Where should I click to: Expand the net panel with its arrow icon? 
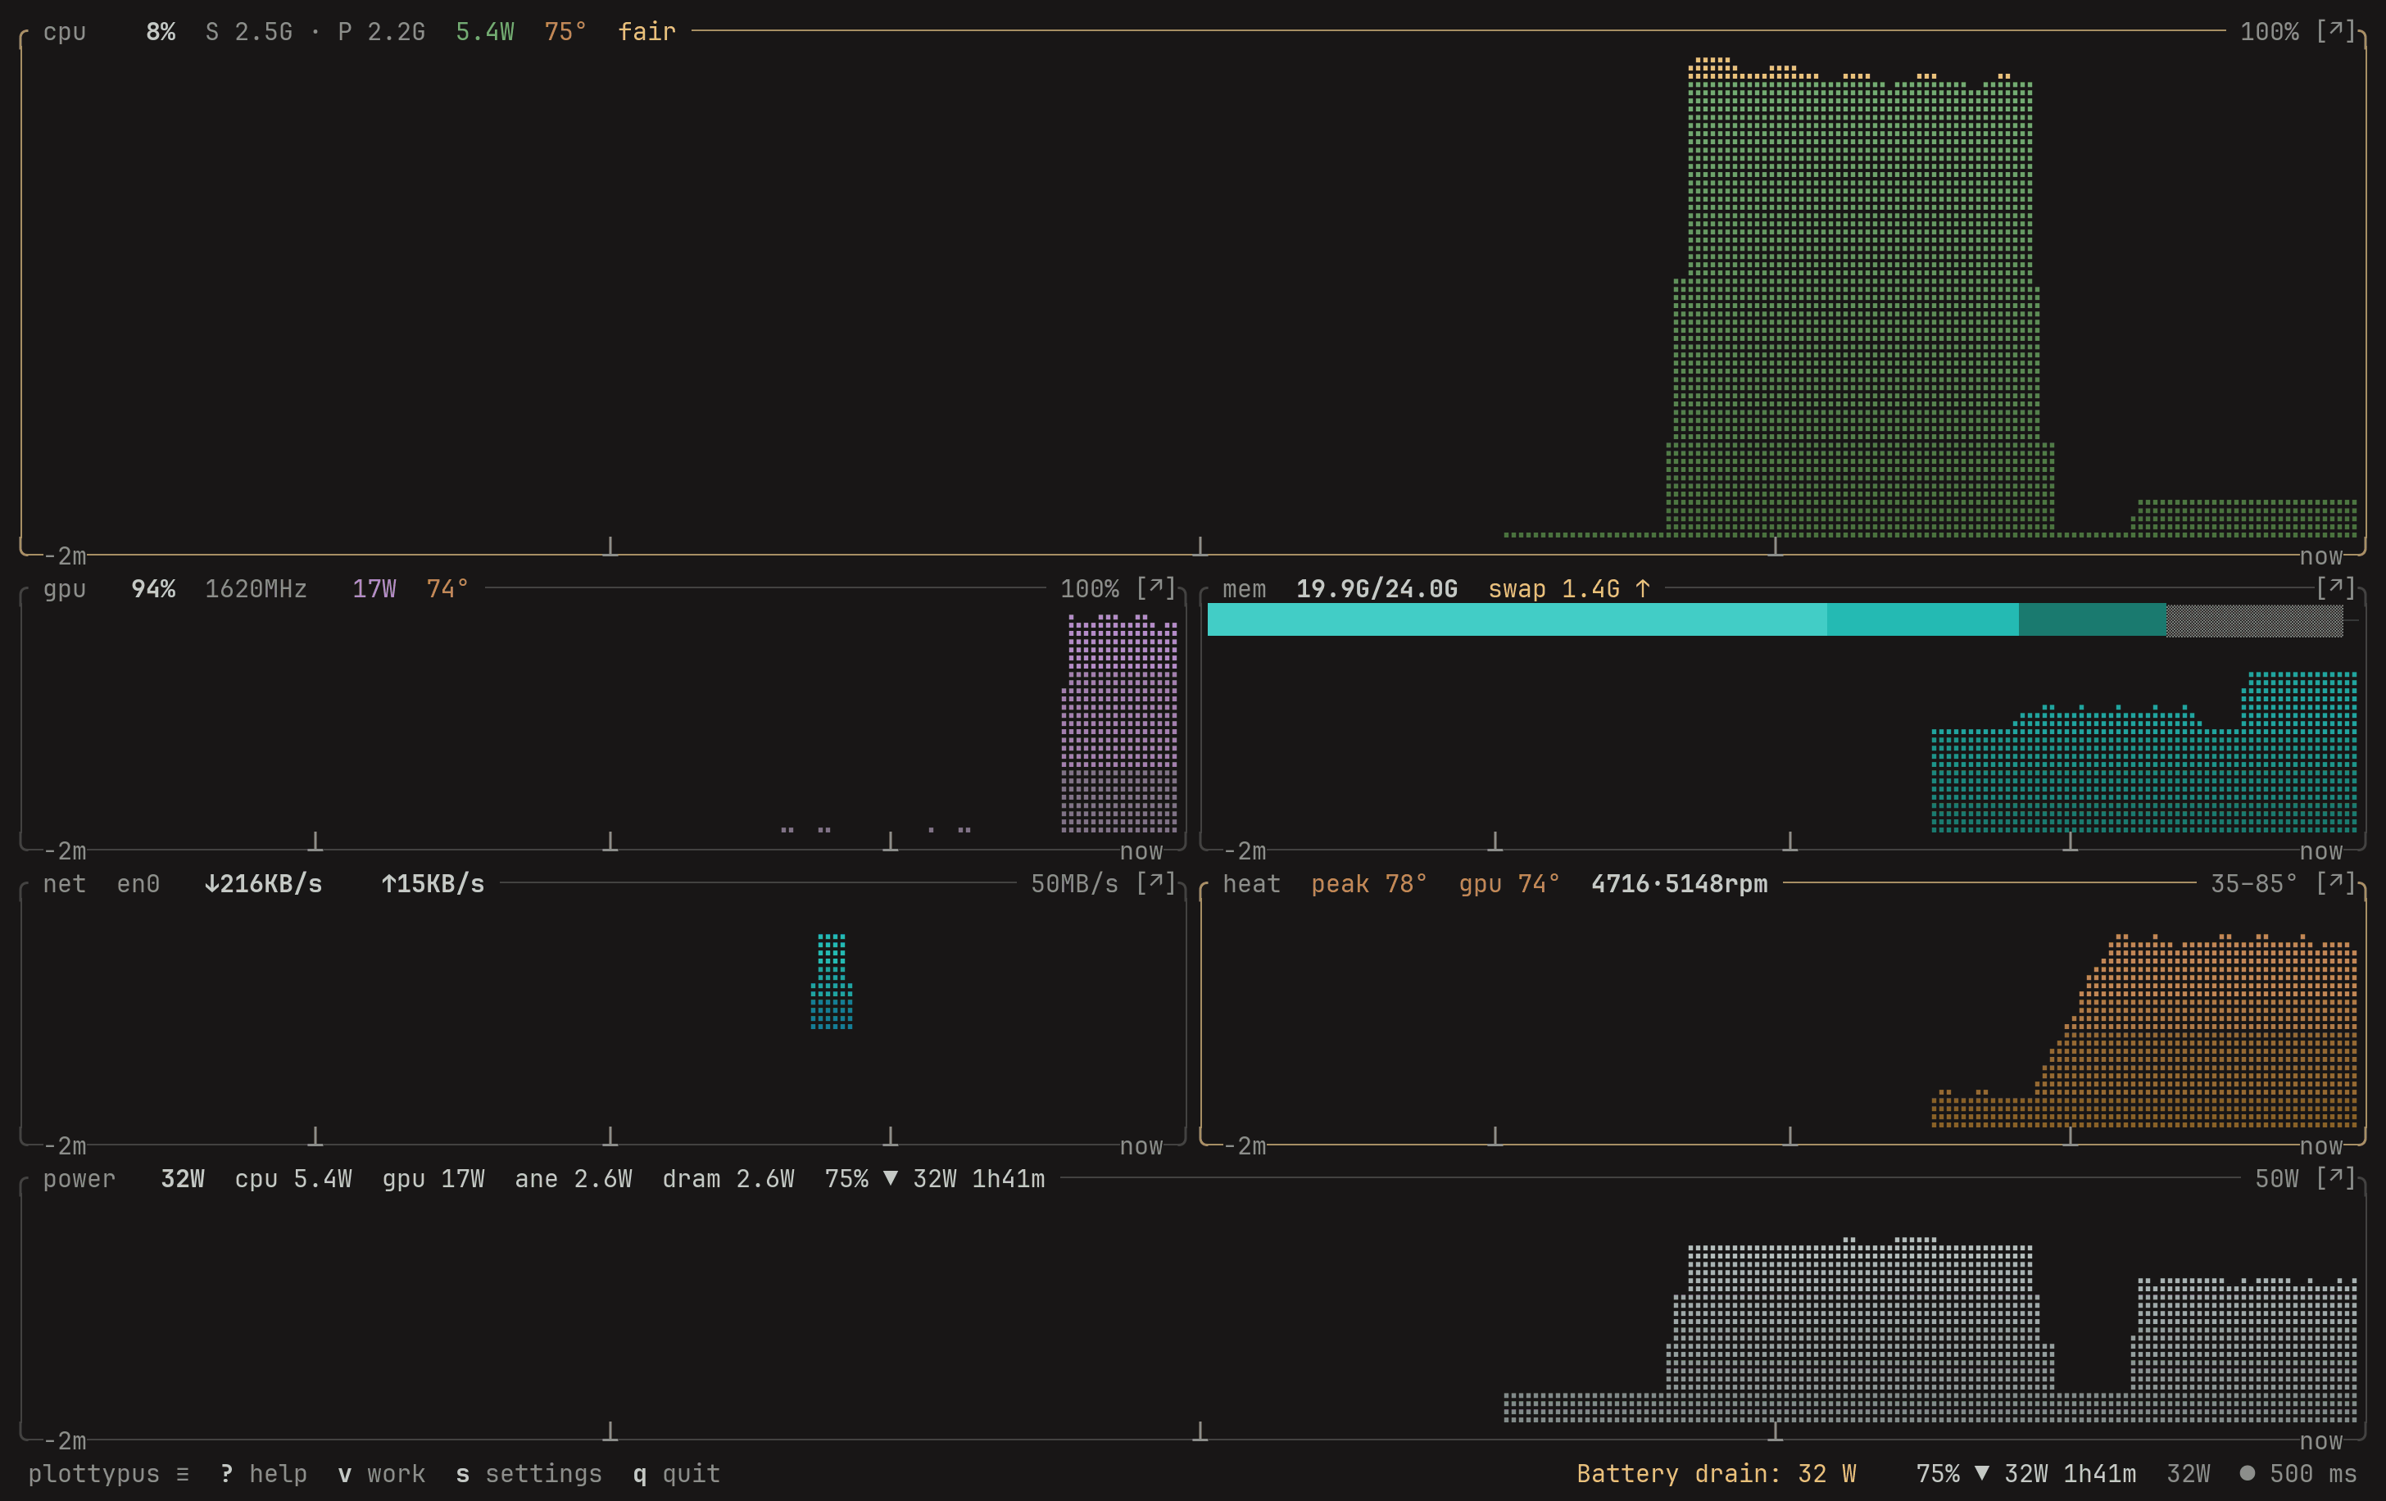[x=1155, y=882]
